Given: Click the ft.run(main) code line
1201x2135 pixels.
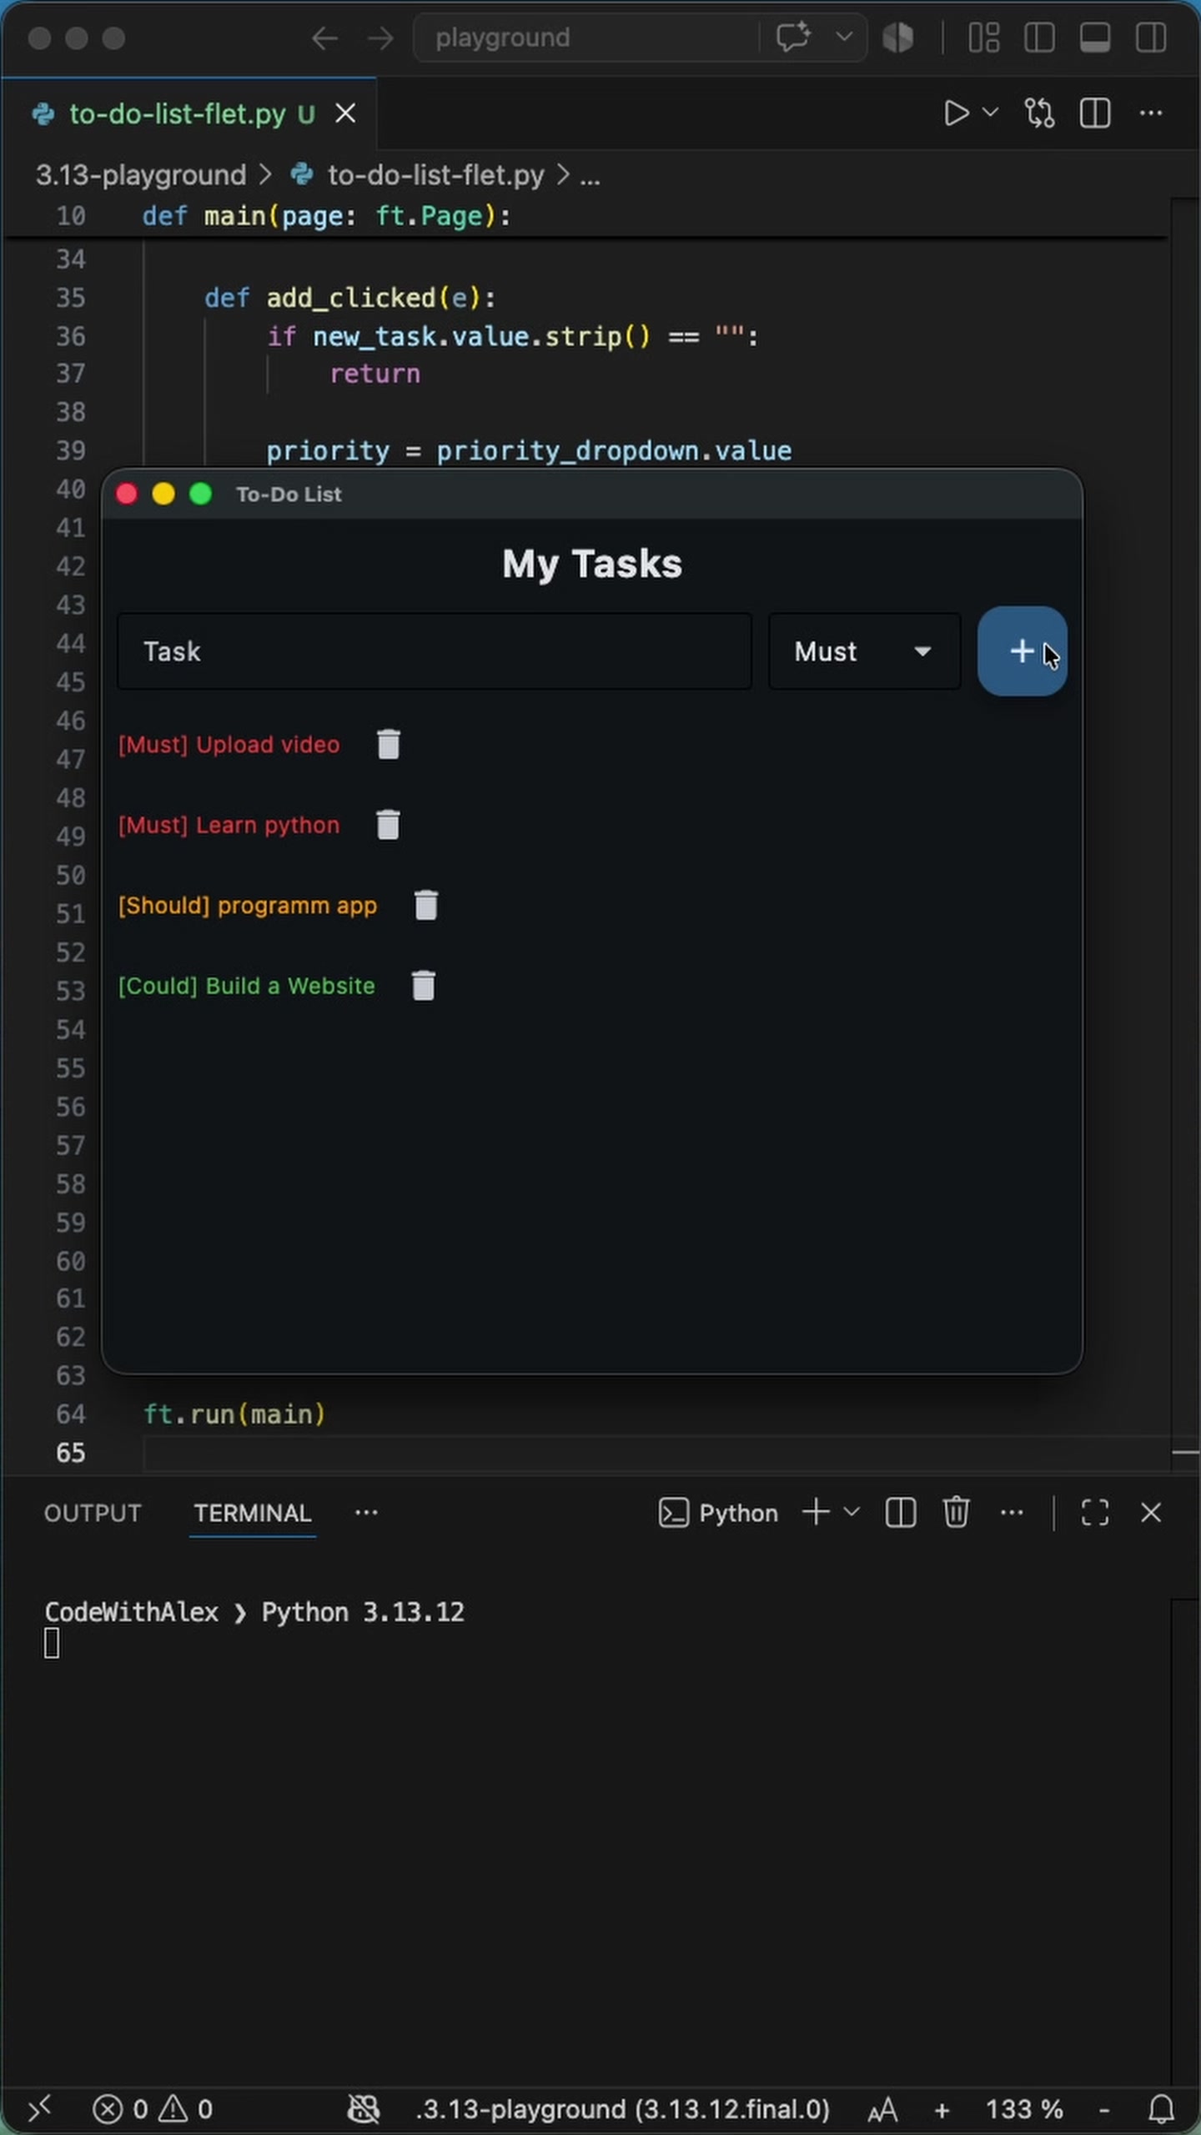Looking at the screenshot, I should [x=234, y=1414].
